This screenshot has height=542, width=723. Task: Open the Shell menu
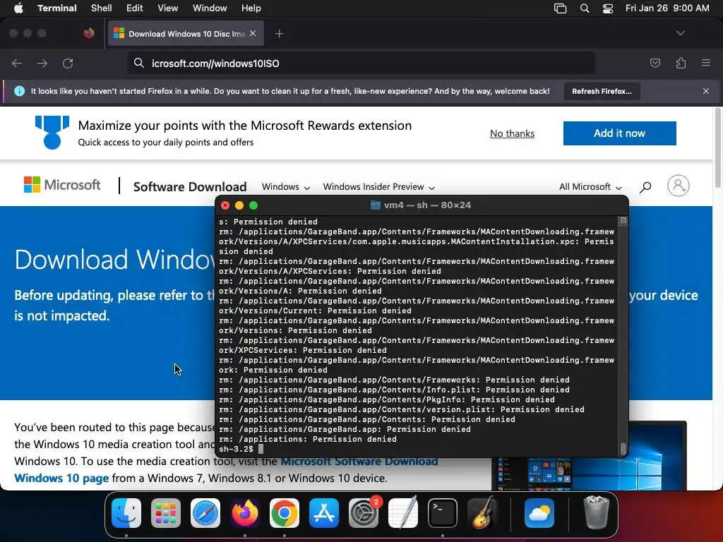pos(101,8)
